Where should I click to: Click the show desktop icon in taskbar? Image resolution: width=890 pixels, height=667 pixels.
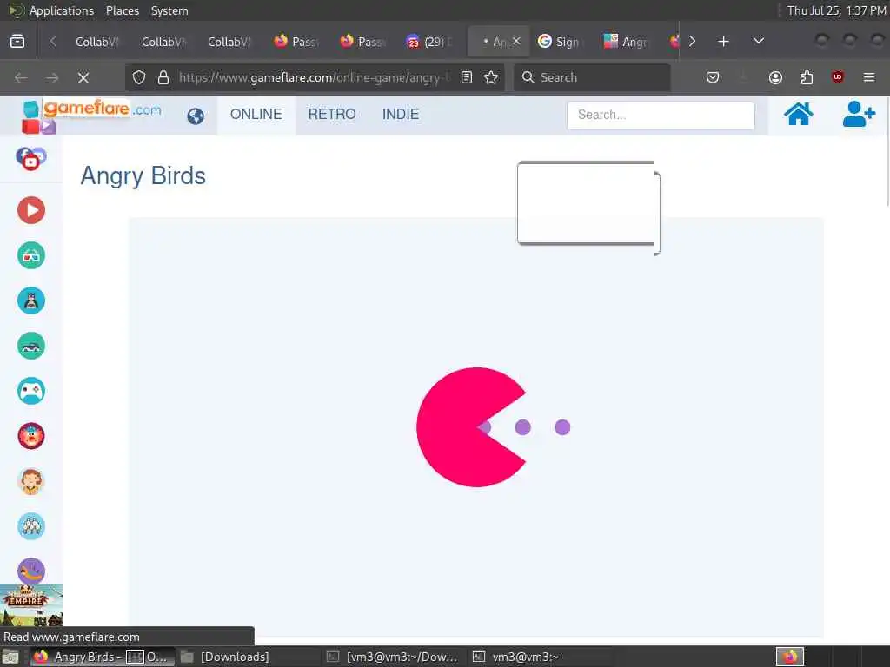click(10, 657)
